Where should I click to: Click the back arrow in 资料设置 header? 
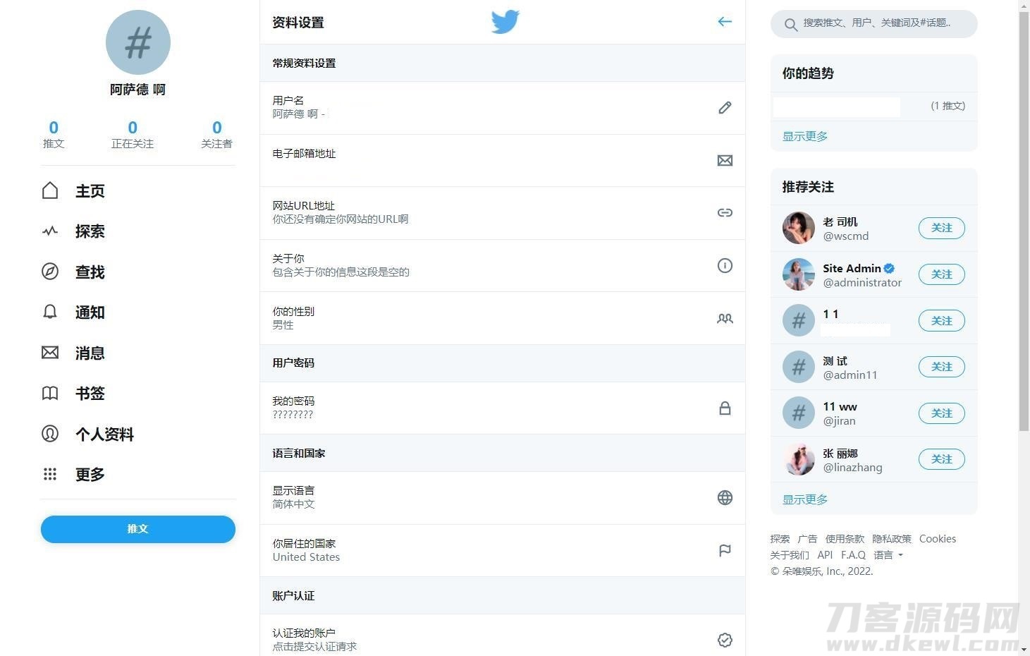tap(725, 21)
